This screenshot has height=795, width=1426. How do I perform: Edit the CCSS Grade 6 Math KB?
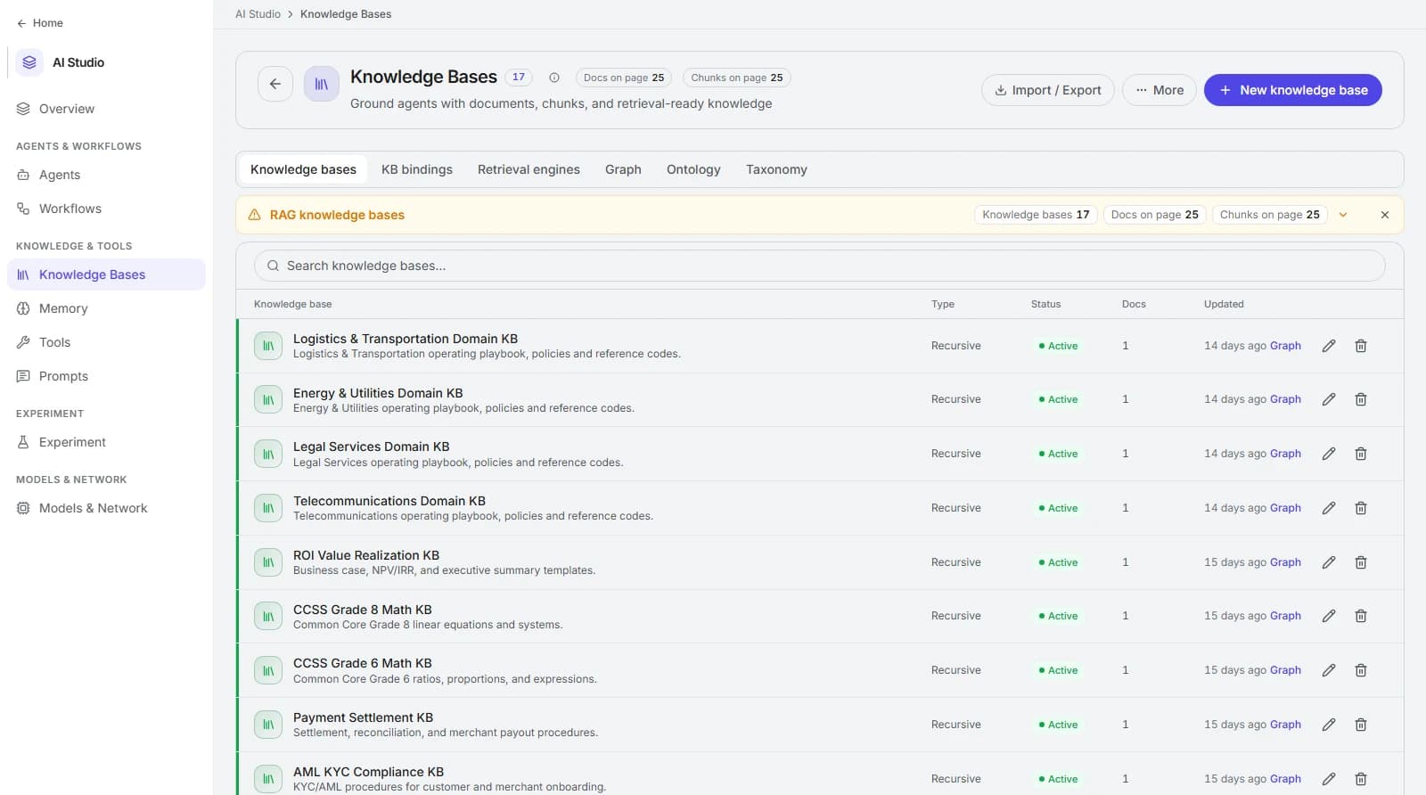1329,670
